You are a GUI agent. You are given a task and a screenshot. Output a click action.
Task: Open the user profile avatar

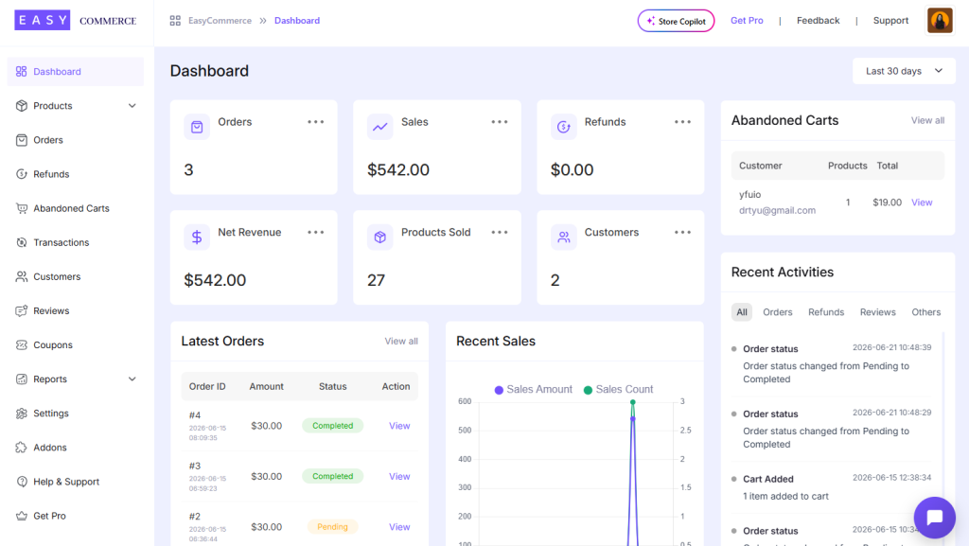[x=940, y=21]
